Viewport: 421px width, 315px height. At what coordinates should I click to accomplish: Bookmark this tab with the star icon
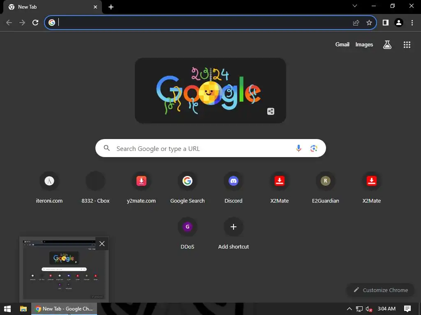point(369,23)
